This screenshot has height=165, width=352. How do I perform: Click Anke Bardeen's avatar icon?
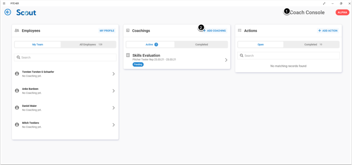(17, 91)
